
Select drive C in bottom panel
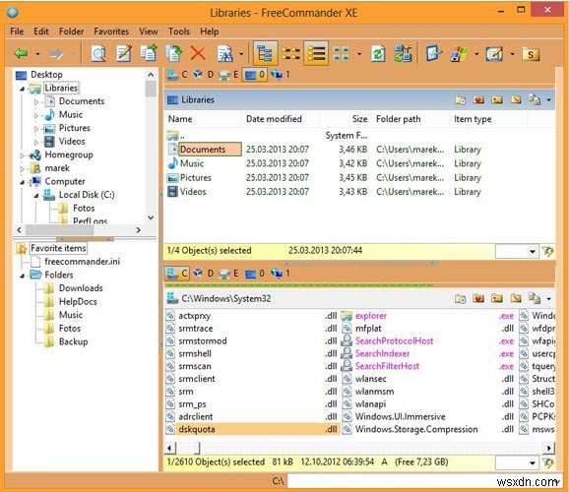177,274
